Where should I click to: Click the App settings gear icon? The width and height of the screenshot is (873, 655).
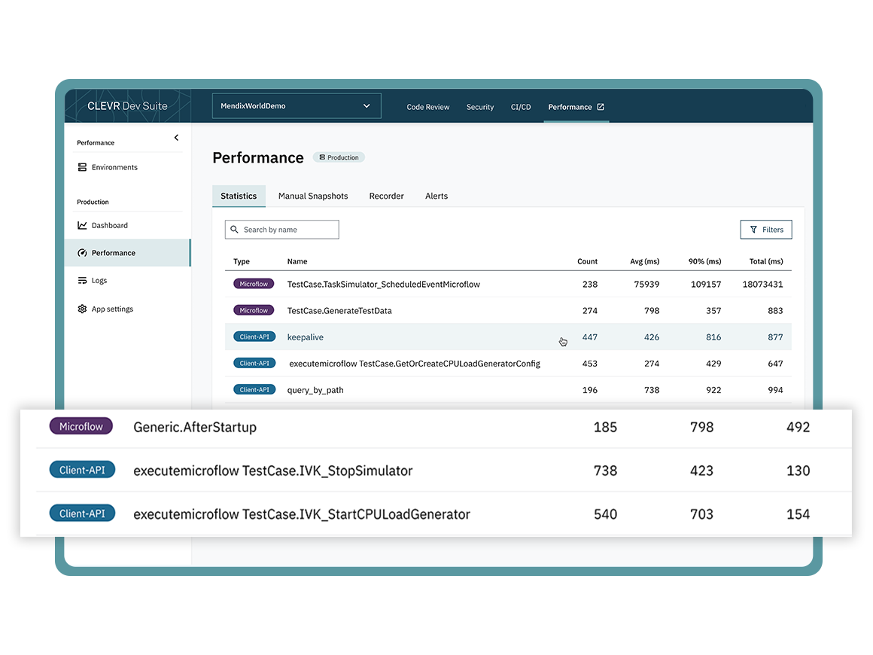[82, 309]
